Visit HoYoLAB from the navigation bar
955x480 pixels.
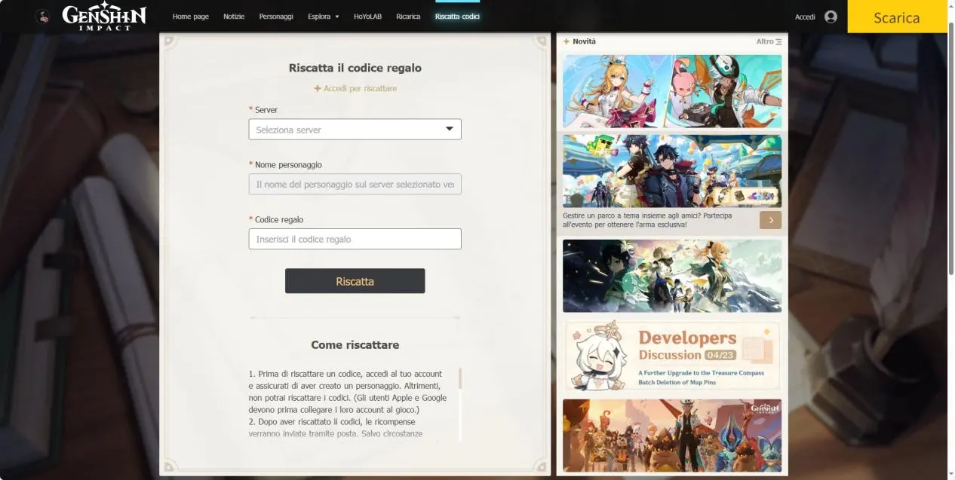click(367, 17)
